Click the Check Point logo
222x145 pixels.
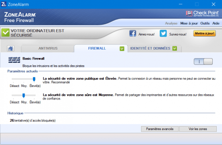(x=202, y=14)
